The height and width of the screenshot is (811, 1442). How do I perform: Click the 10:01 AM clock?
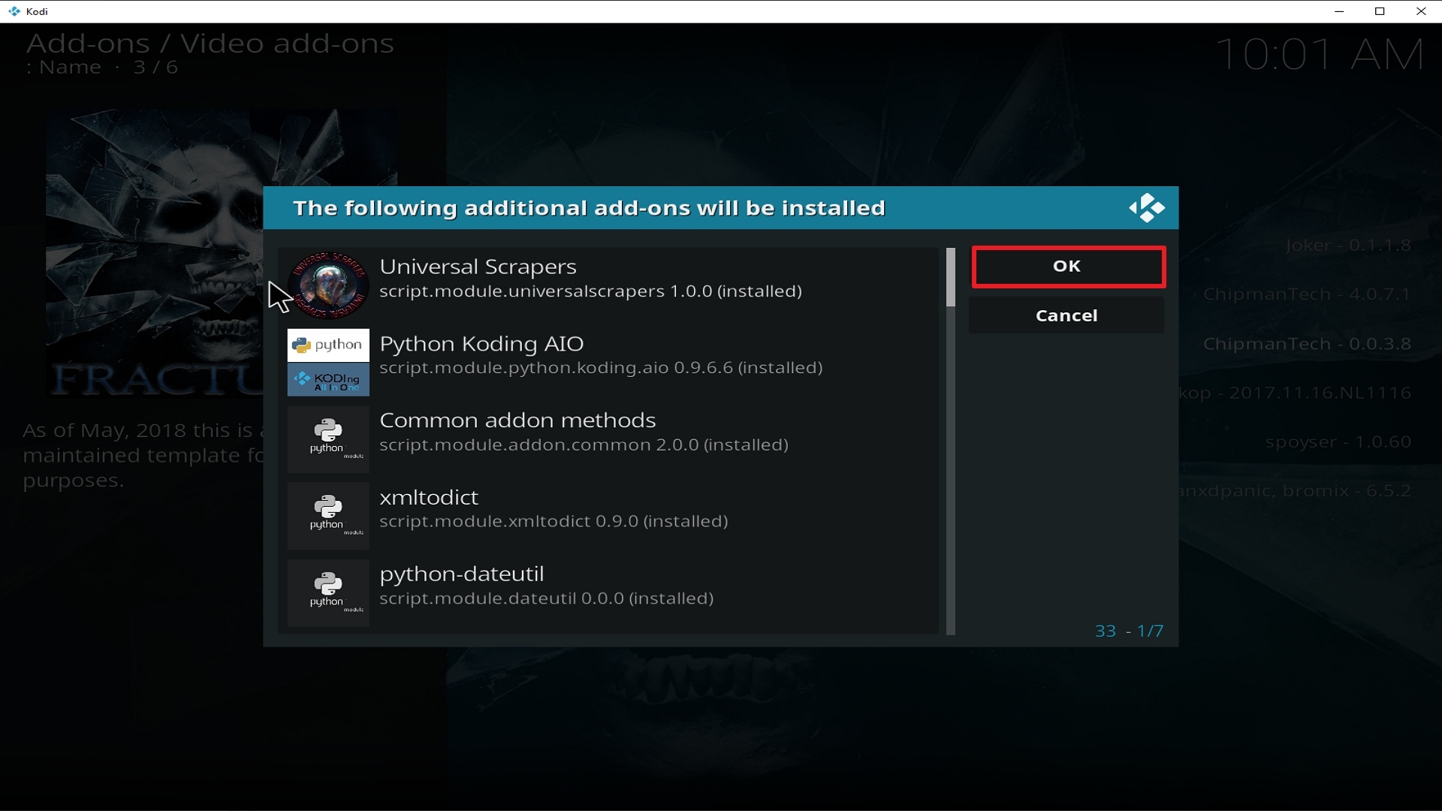pos(1320,55)
